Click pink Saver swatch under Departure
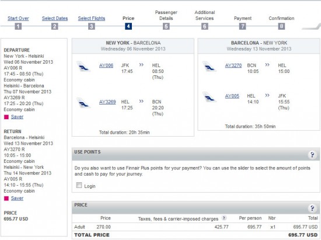The height and width of the screenshot is (240, 321). click(6, 117)
